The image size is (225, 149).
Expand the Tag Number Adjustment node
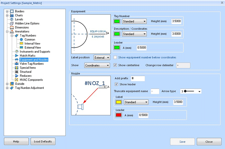coord(7,88)
